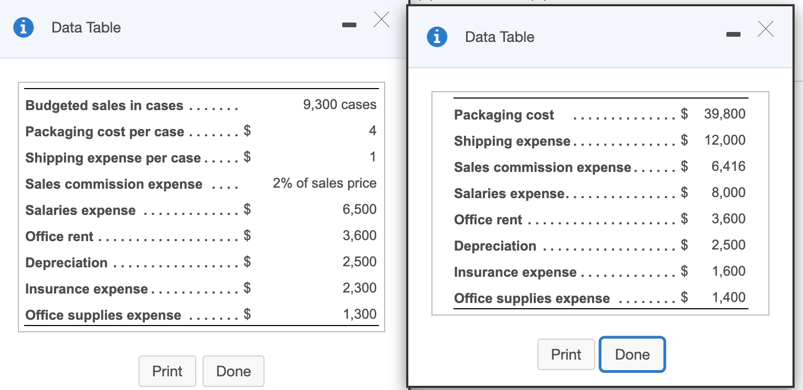Viewport: 803px width, 390px height.
Task: Click the Budgeted sales 9,300 cases value
Action: click(339, 105)
